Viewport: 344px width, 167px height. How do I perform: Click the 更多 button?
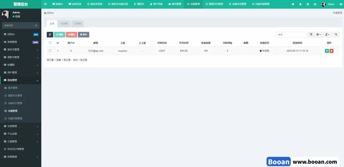tap(84, 35)
